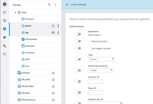
Task: Toggle update for Required question property
Action: tap(78, 41)
